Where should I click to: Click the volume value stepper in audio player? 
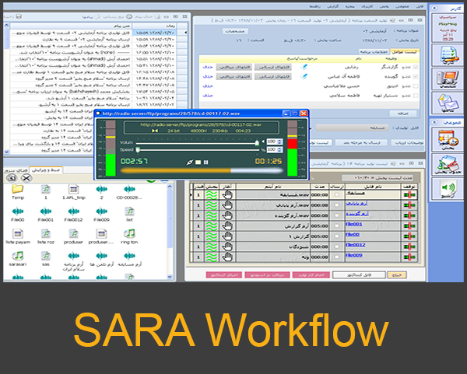pos(280,142)
